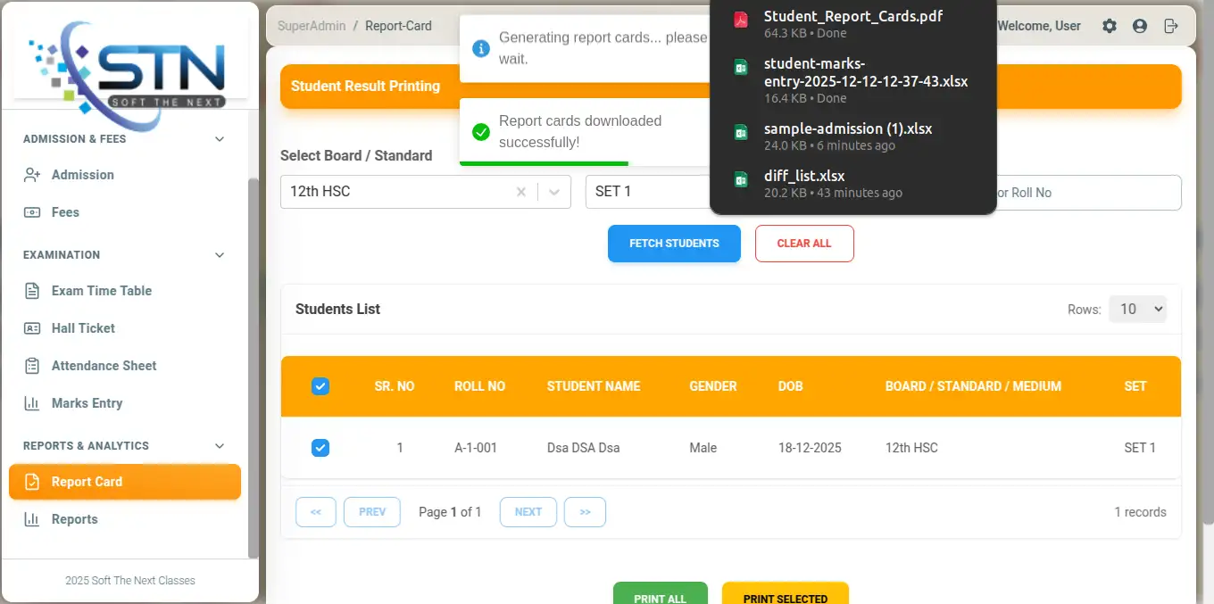Open Attendance Sheet in the sidebar
The height and width of the screenshot is (604, 1214).
pyautogui.click(x=104, y=366)
